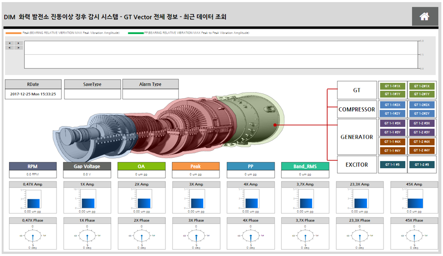Select sensor GT 1-2 #3X

point(422,123)
